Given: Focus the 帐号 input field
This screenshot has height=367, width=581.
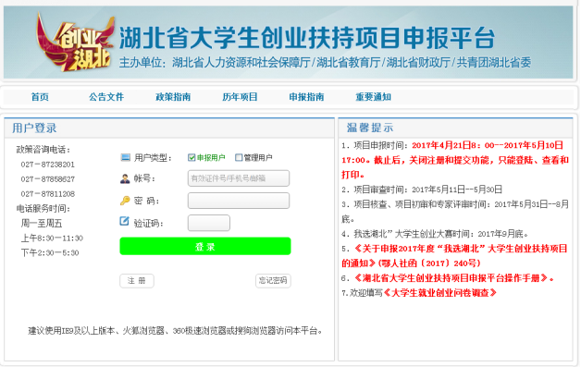Looking at the screenshot, I should click(239, 178).
